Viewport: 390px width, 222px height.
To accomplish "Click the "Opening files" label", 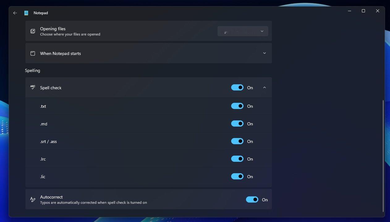I will (53, 29).
